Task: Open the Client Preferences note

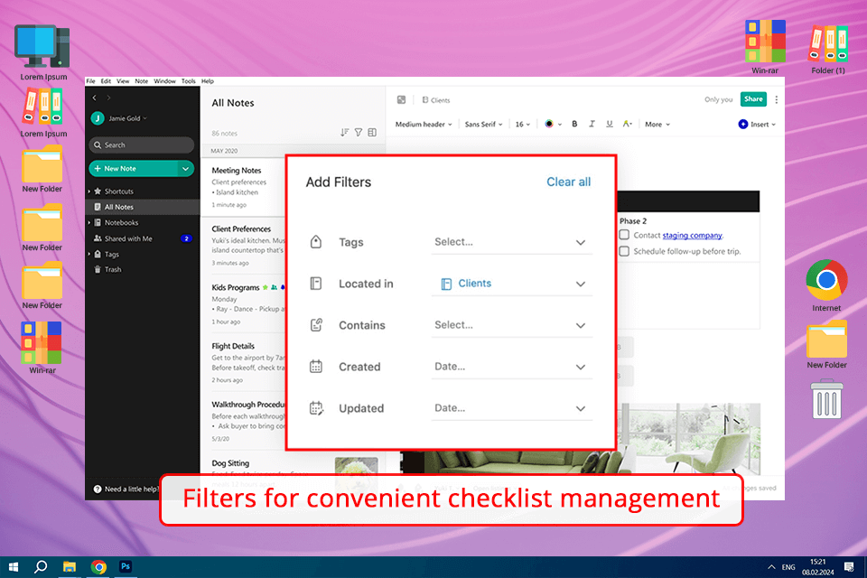Action: 243,246
